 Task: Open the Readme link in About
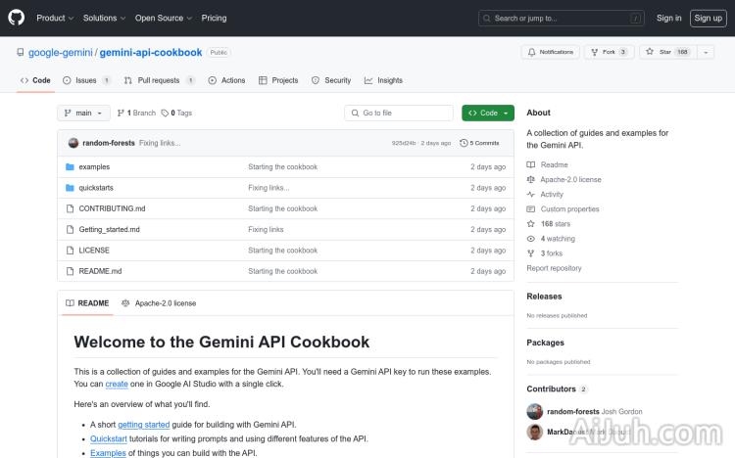click(548, 164)
